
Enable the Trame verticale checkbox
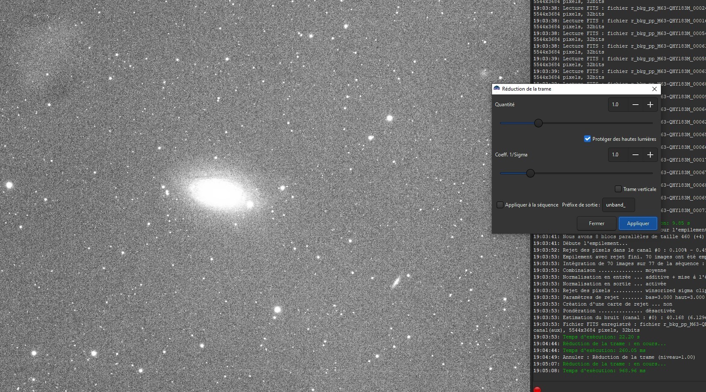tap(618, 189)
